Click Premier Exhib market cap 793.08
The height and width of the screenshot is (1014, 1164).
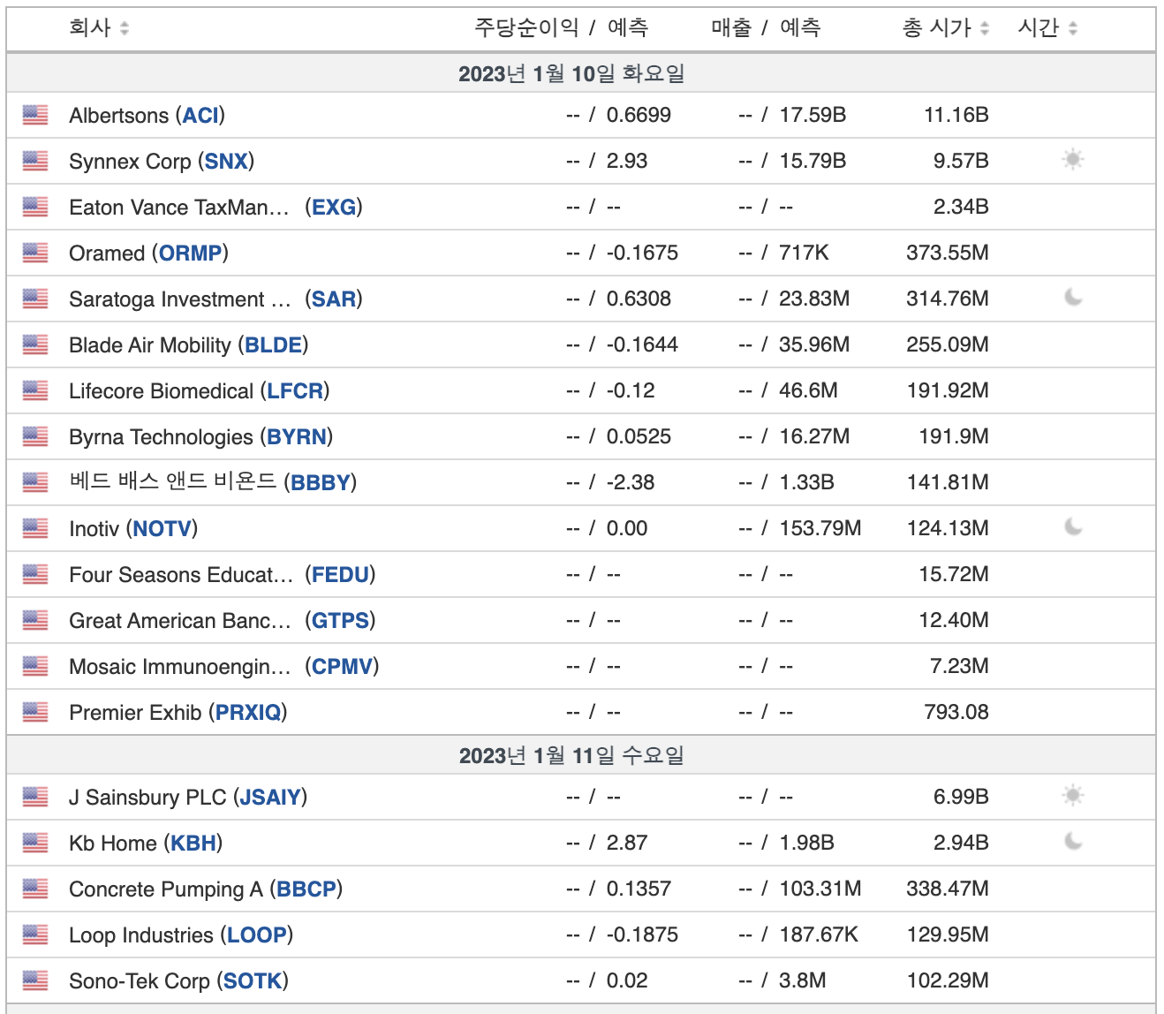[x=956, y=712]
